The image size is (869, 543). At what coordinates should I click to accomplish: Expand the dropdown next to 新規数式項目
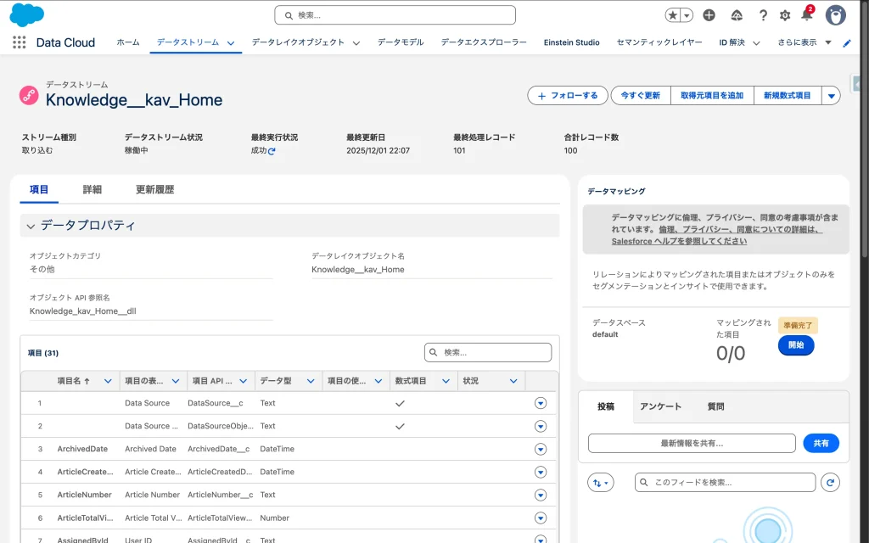[x=832, y=96]
